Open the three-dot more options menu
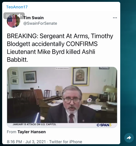 [115, 18]
